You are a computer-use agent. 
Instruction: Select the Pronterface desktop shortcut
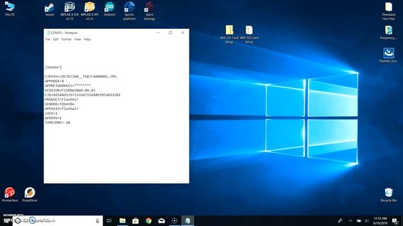tap(10, 195)
